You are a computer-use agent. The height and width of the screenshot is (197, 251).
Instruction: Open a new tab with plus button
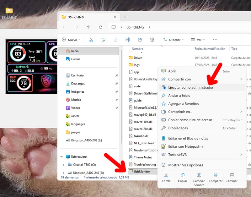point(126,17)
